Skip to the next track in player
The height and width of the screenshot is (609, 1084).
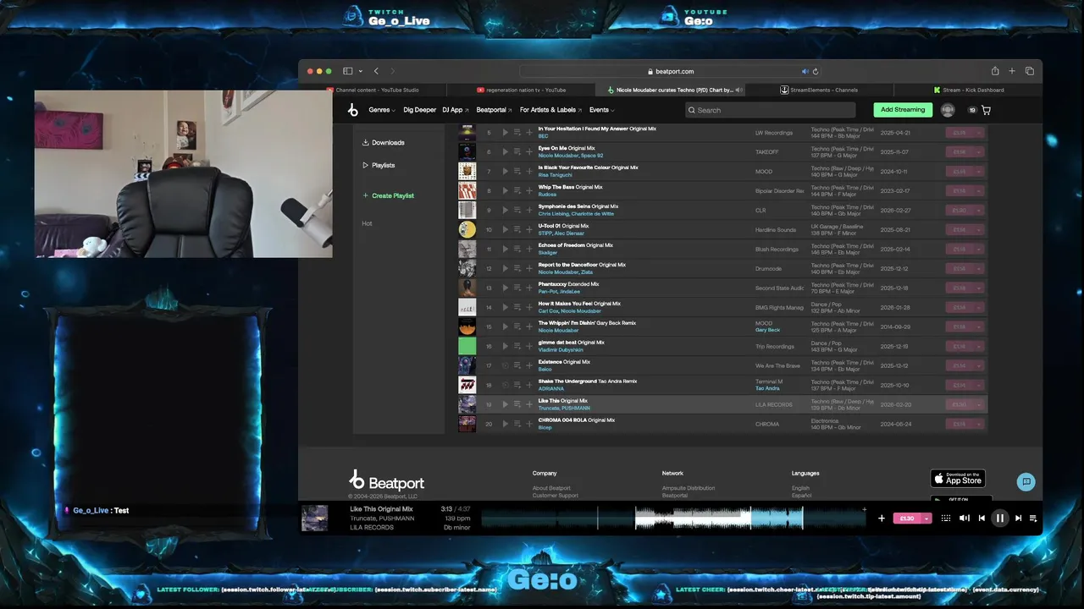(x=1018, y=518)
